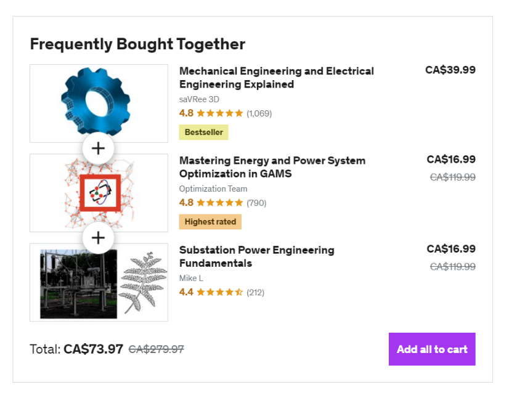509x398 pixels.
Task: Click the plus icon below the gear thumbnail
Action: pos(99,148)
